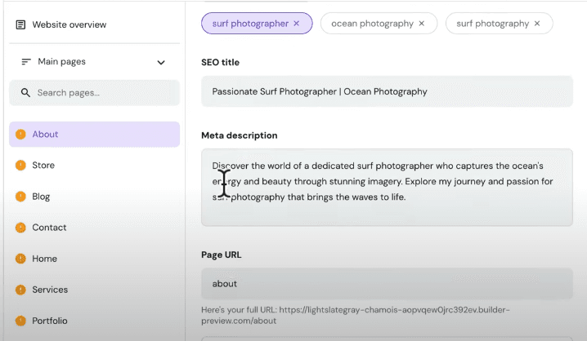Click the Page URL label
587x341 pixels.
click(x=222, y=255)
